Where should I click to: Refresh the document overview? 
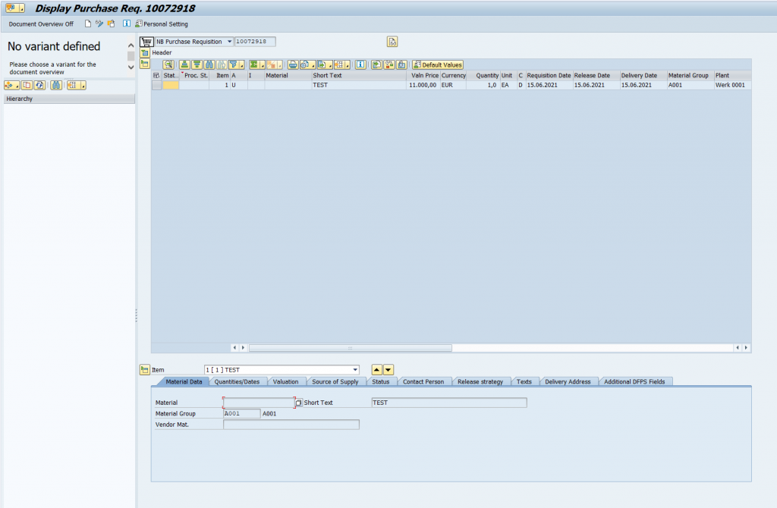click(x=39, y=85)
